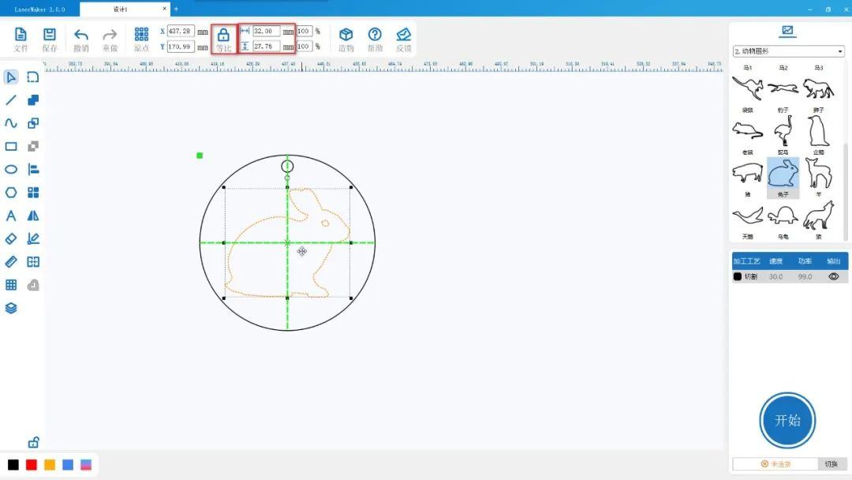Hide output of the 切割 layer
Viewport: 852px width, 480px height.
[x=833, y=277]
